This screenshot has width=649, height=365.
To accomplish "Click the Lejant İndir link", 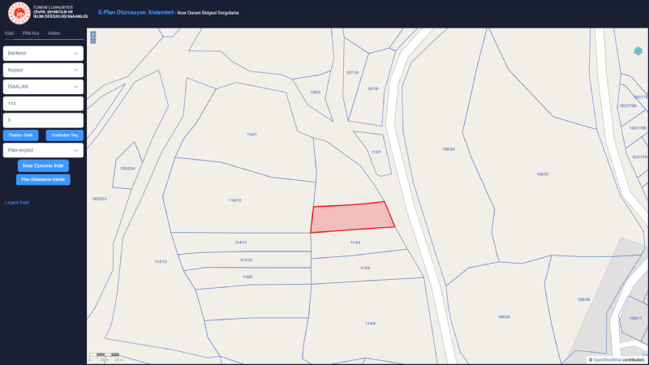I will point(17,202).
